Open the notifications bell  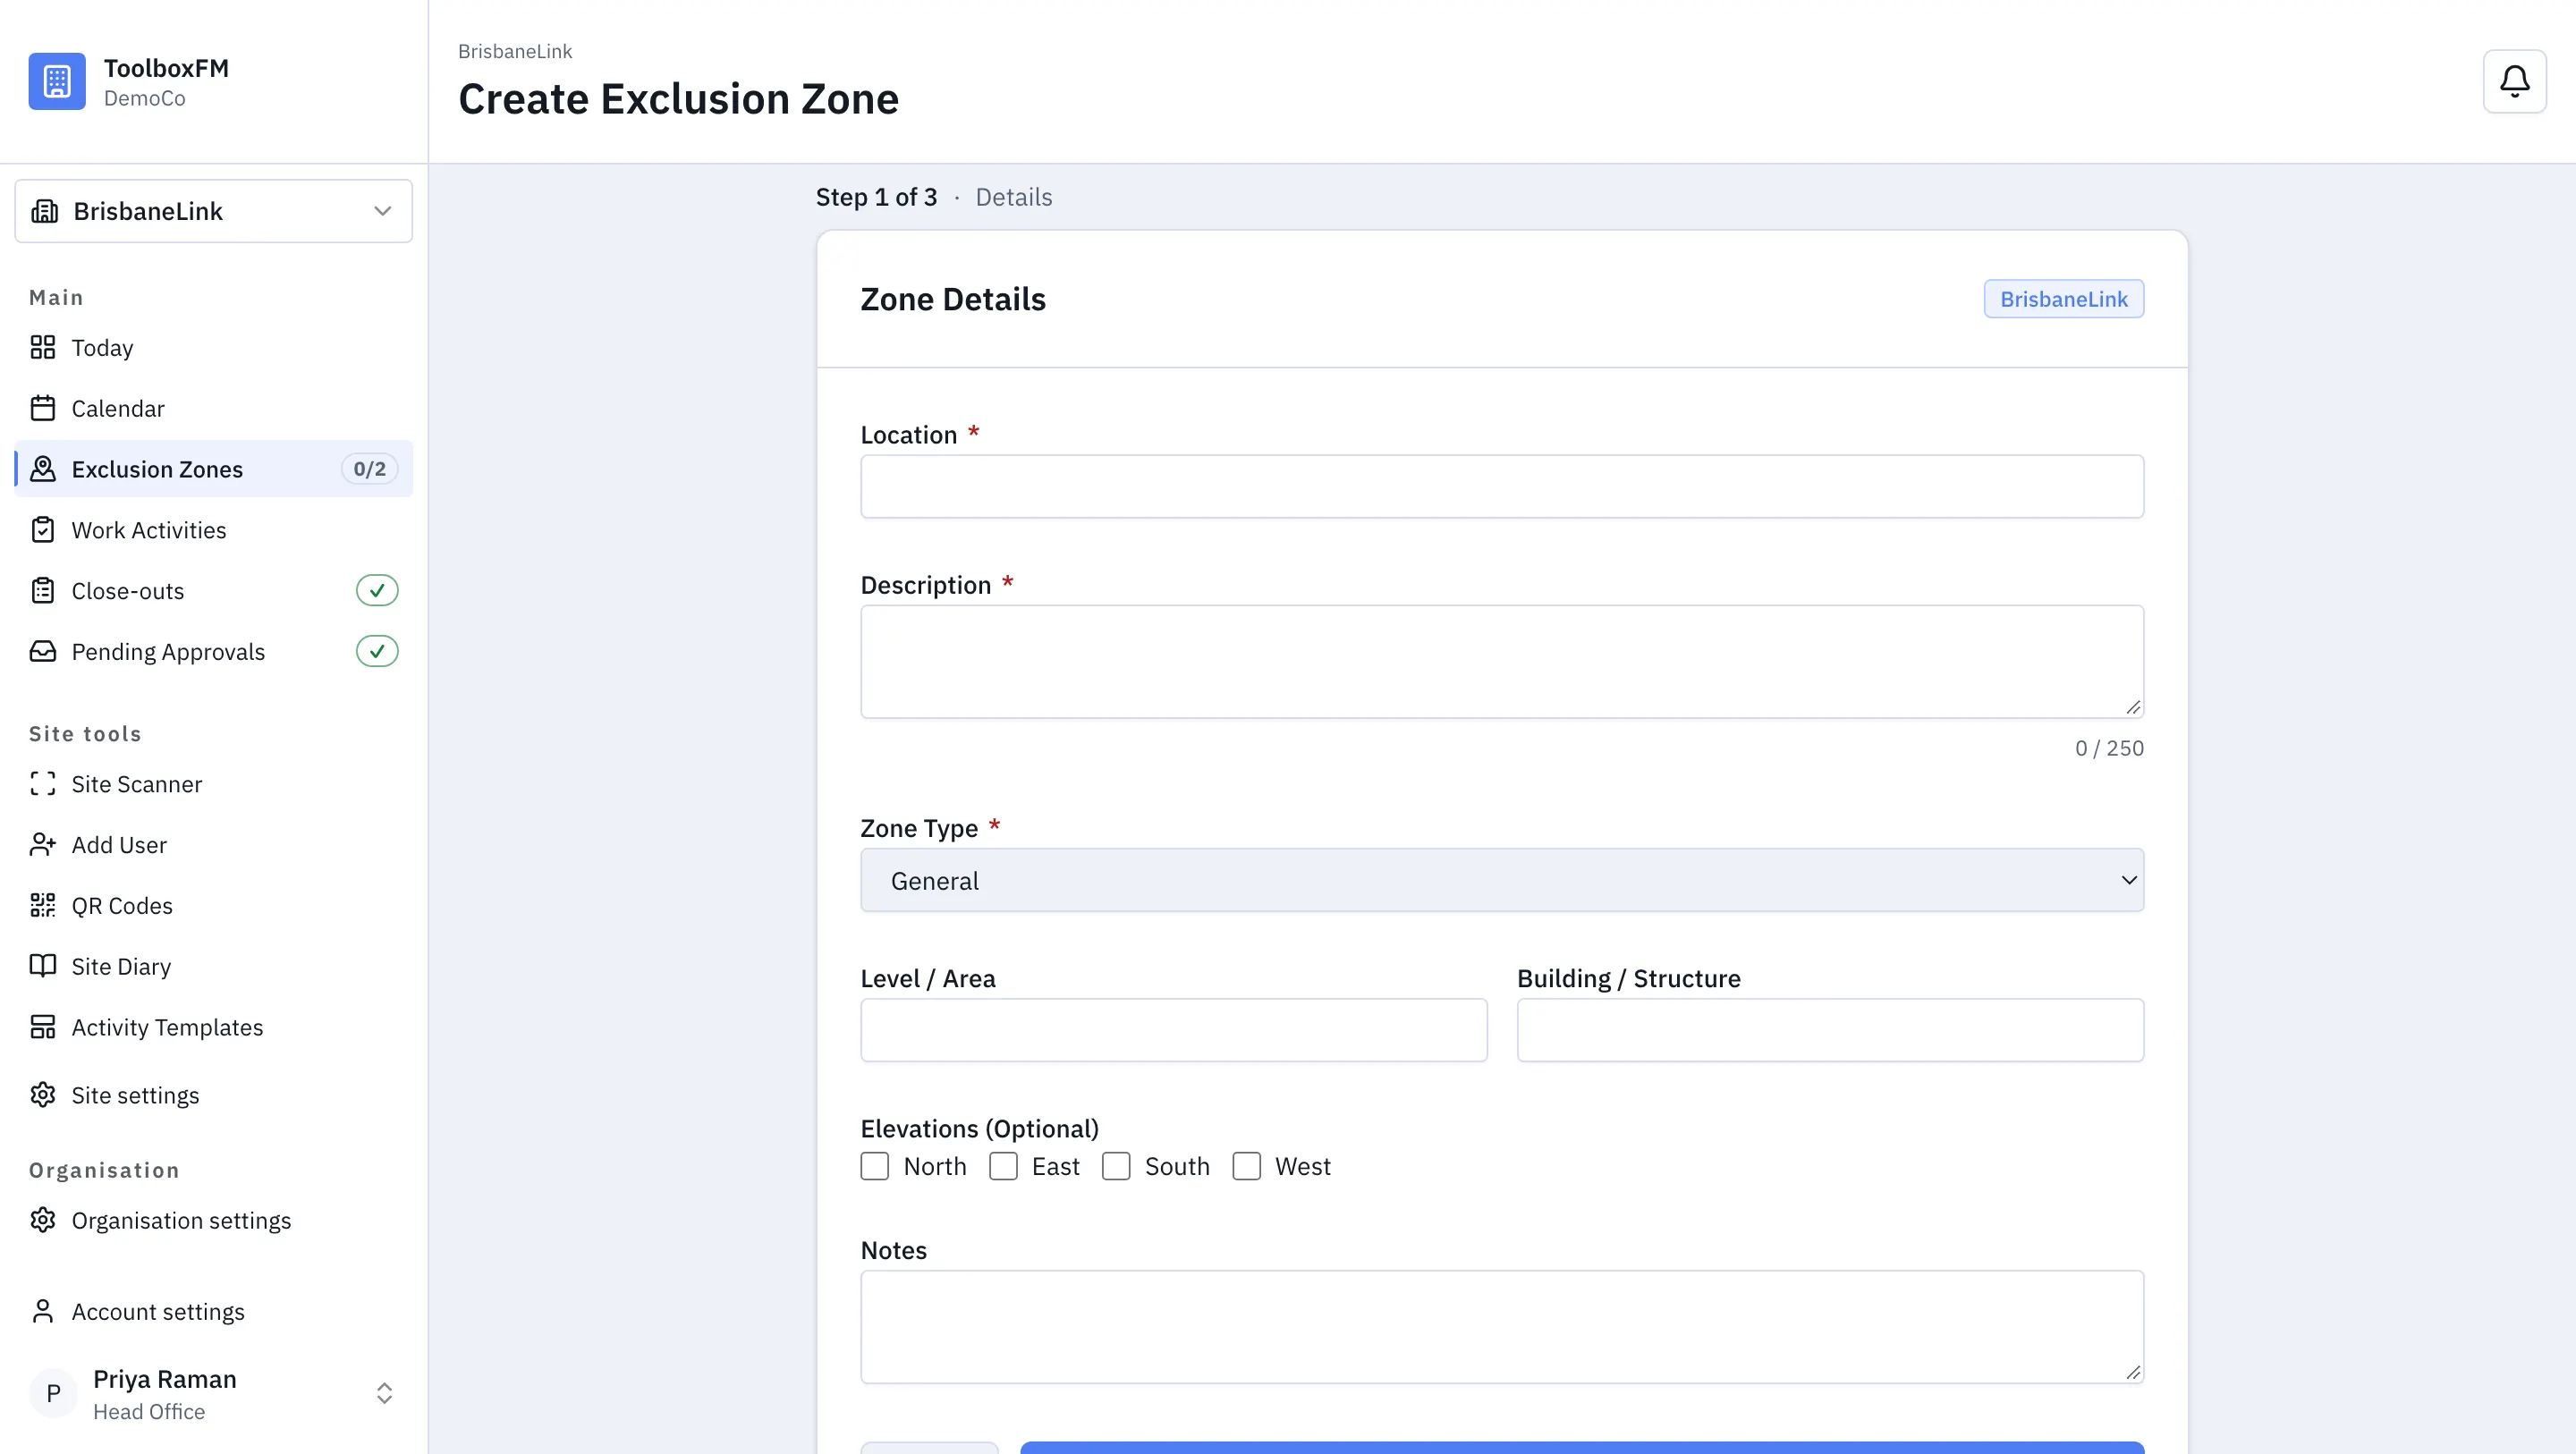(2514, 81)
